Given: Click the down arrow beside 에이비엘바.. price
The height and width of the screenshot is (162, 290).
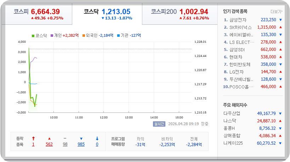Looking at the screenshot, I should 280,35.
